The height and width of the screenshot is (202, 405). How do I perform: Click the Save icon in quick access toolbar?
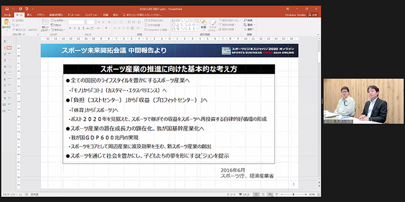tap(7, 9)
